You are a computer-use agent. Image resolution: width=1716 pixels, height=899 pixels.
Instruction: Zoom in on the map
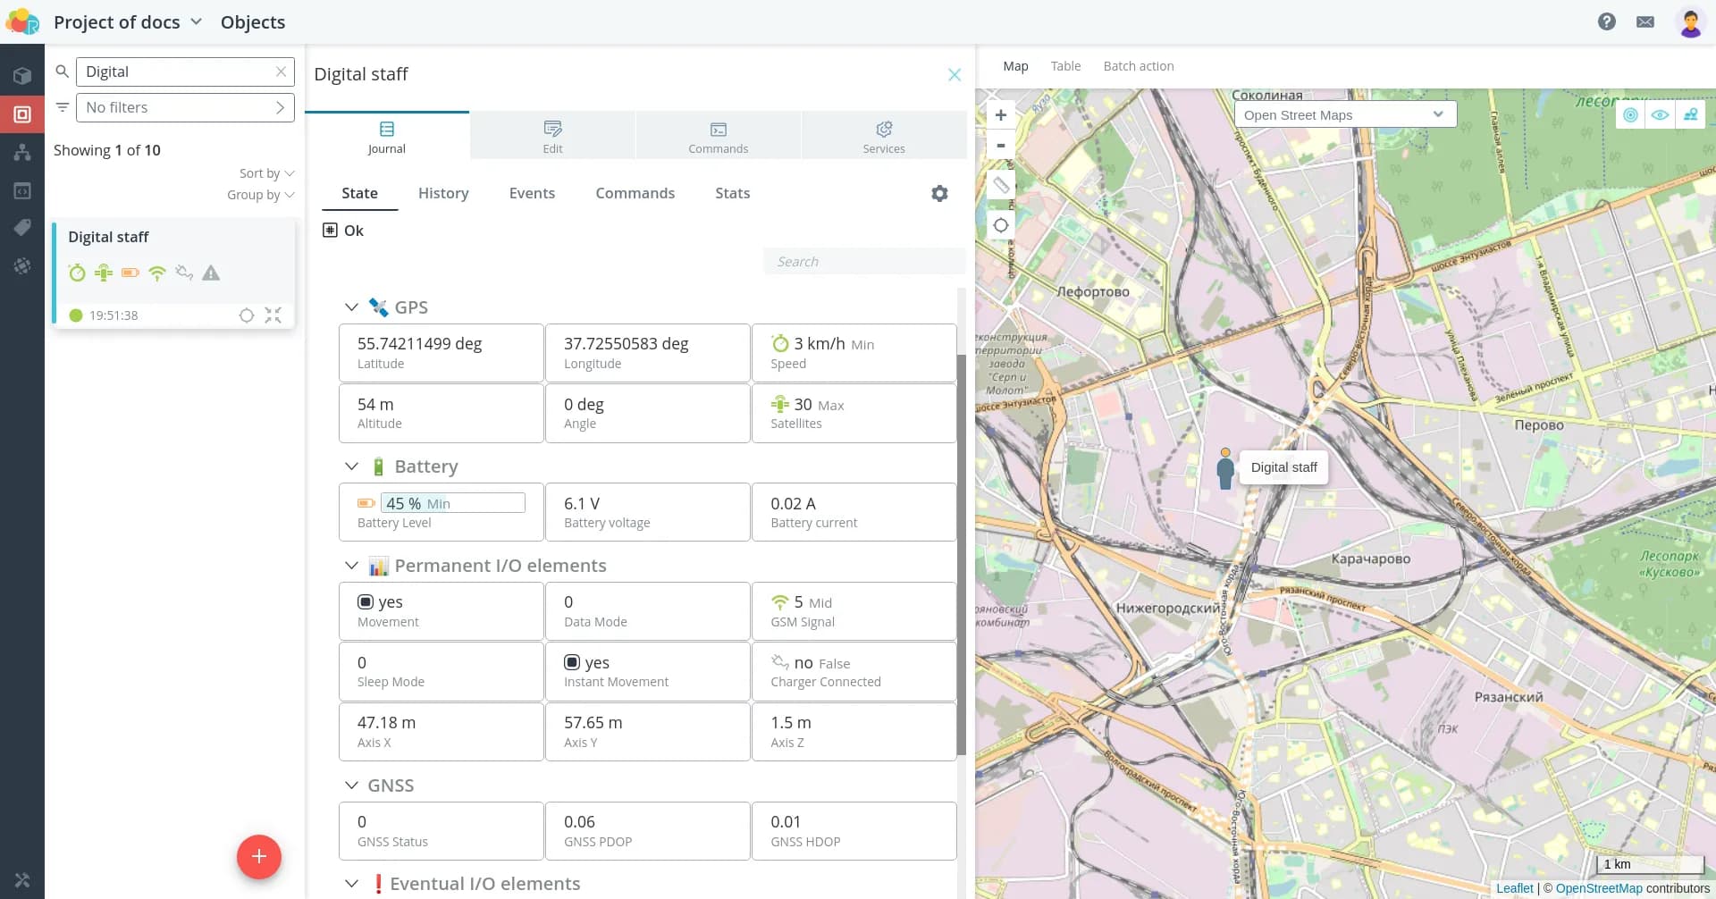(x=1001, y=115)
